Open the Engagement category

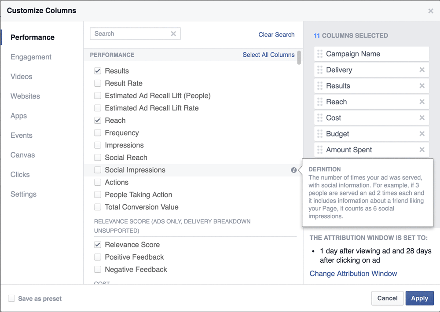point(31,57)
